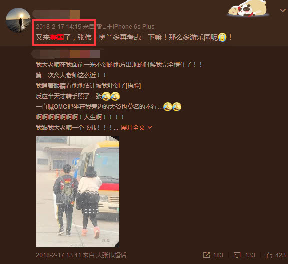The width and height of the screenshot is (288, 264).
Task: Like the post with thumbs-up icon
Action: click(269, 255)
